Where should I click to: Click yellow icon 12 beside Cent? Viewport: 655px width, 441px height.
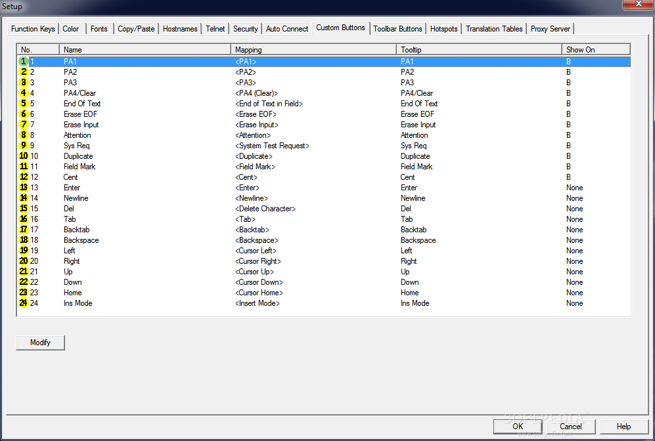pyautogui.click(x=24, y=177)
